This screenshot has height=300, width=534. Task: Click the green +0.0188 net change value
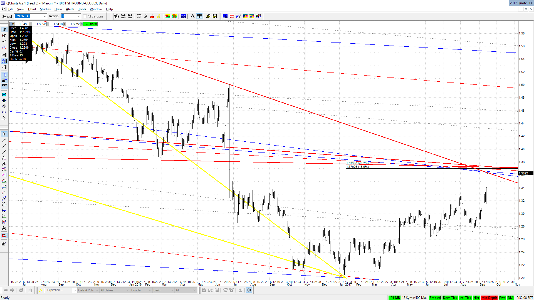tap(91, 24)
